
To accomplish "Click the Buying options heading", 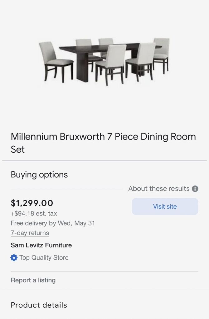I will [39, 175].
